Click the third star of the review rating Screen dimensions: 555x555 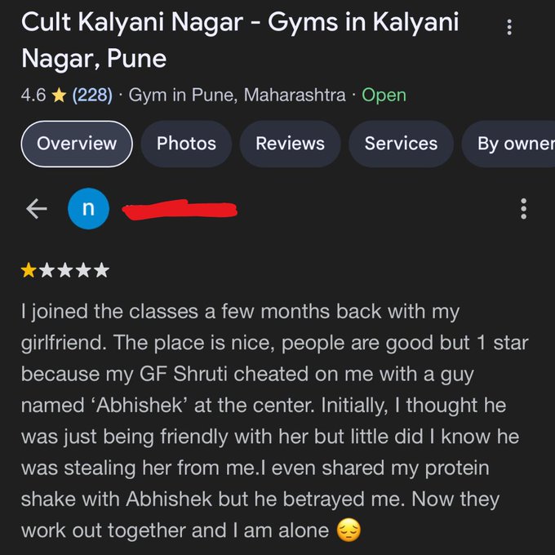pyautogui.click(x=65, y=270)
